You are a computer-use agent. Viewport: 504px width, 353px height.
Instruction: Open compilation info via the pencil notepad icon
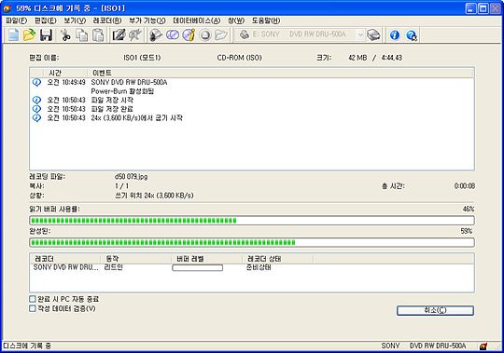click(119, 35)
